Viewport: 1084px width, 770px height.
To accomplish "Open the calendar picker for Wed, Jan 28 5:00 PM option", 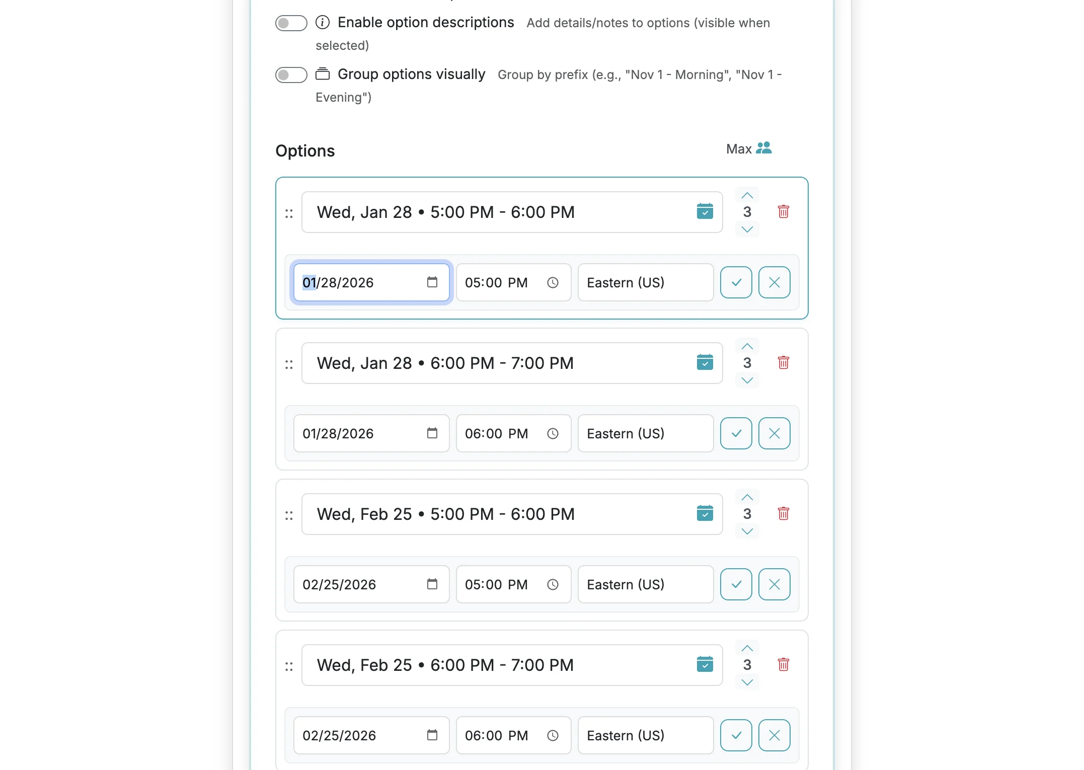I will [705, 212].
